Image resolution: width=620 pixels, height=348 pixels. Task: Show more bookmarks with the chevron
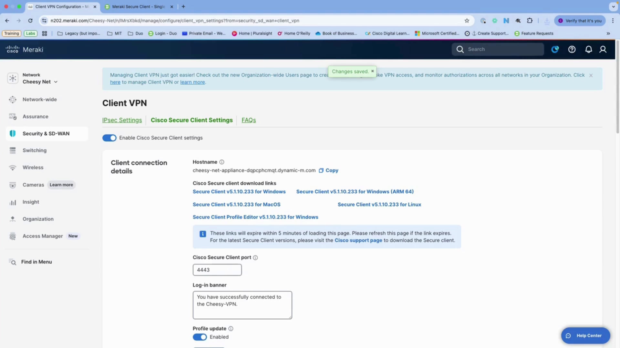pos(608,34)
